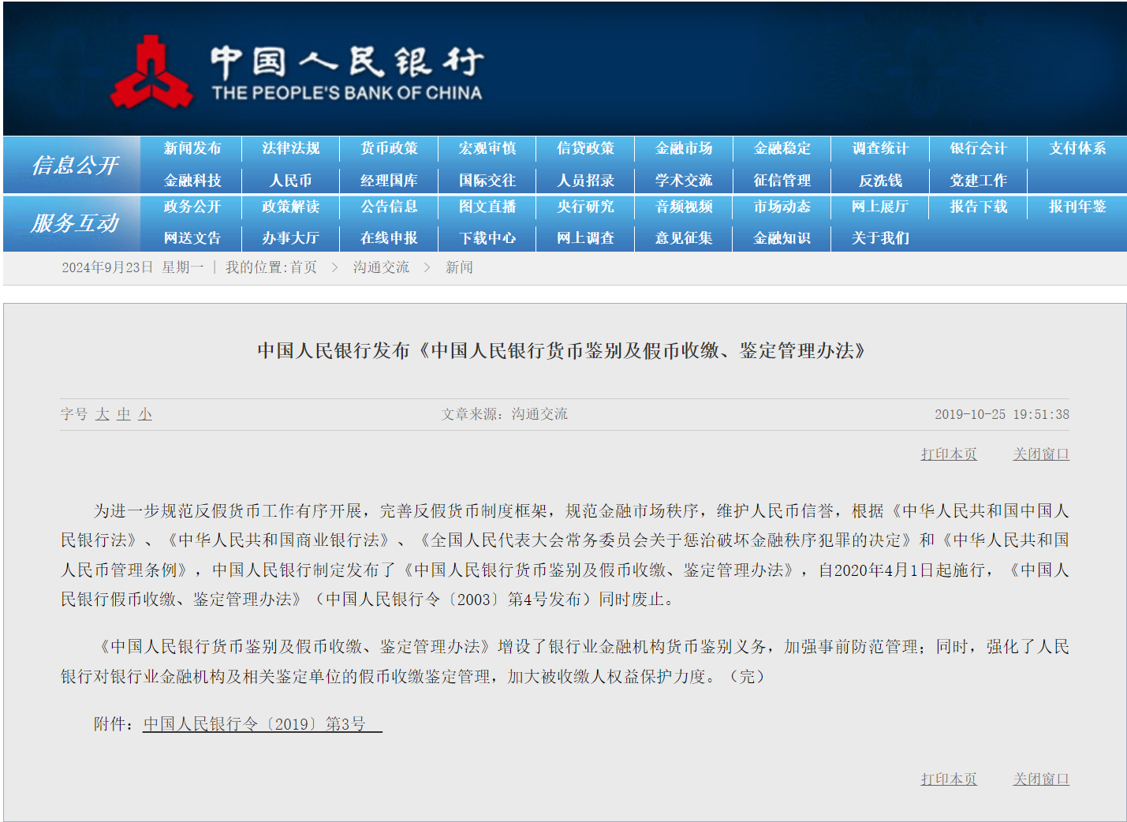This screenshot has width=1127, height=822.
Task: Open 法律法规 menu item
Action: [291, 148]
